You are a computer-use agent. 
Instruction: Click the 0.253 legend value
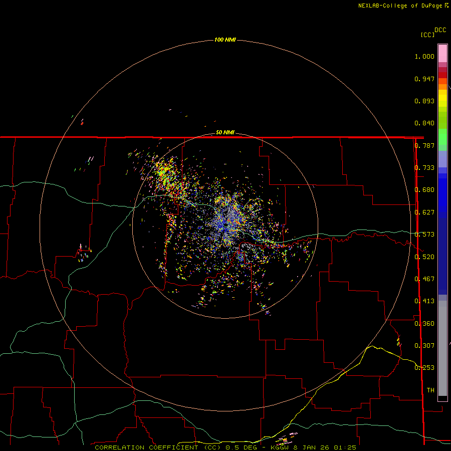[x=424, y=368]
